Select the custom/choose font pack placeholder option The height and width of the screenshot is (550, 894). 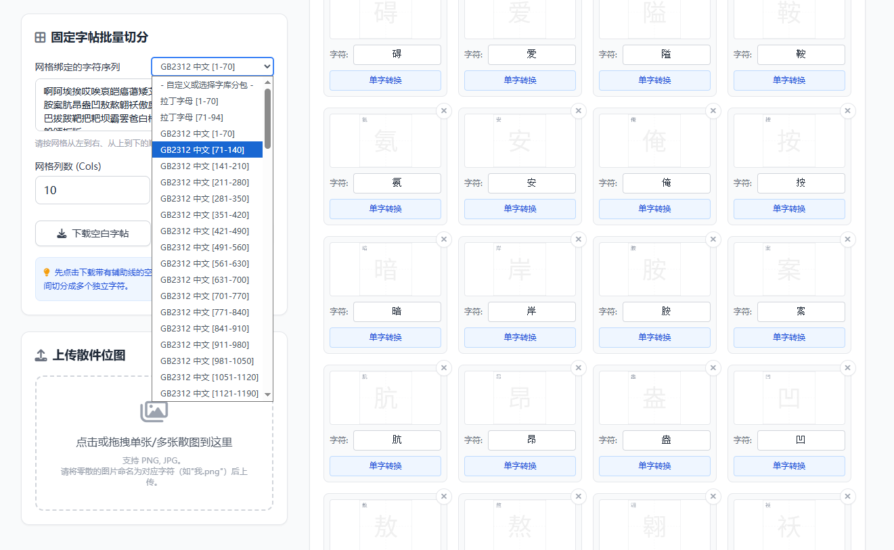point(207,85)
